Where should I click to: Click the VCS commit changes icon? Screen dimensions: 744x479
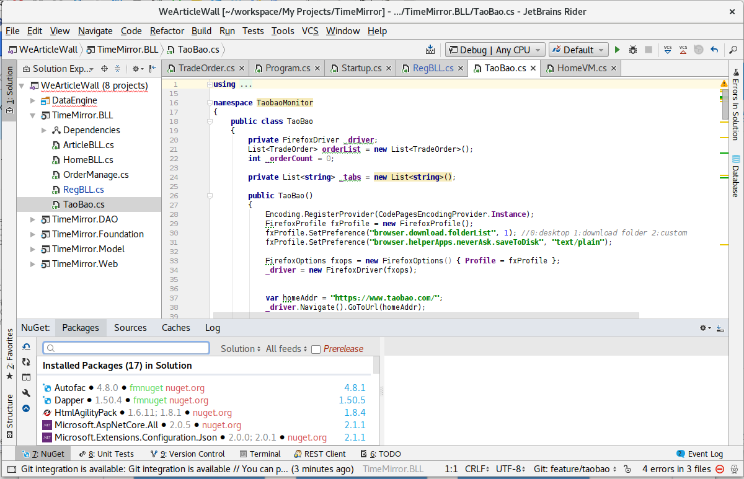[683, 50]
